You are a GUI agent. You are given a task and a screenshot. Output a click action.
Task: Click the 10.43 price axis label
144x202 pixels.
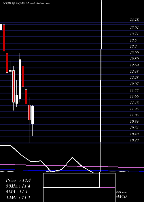[x=134, y=134]
